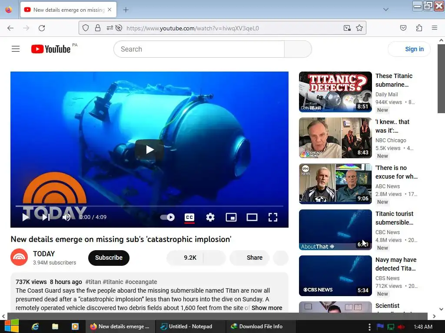This screenshot has width=445, height=333.
Task: Switch to Untitled - Notepad in the taskbar
Action: 190,326
